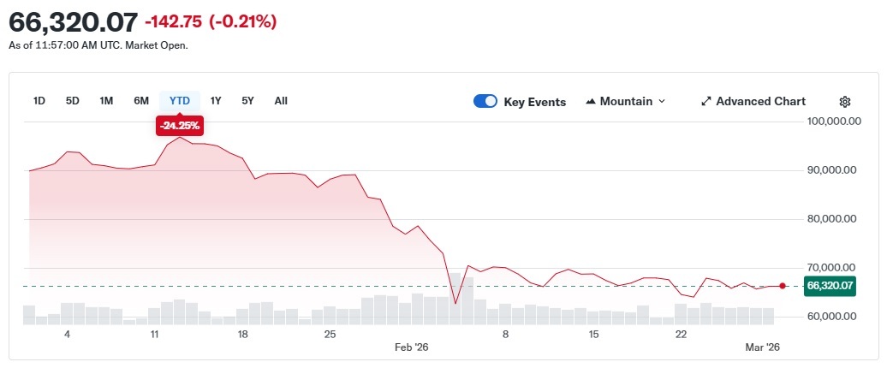Viewport: 887px width, 368px height.
Task: Select the active YTD range tab
Action: click(x=180, y=101)
